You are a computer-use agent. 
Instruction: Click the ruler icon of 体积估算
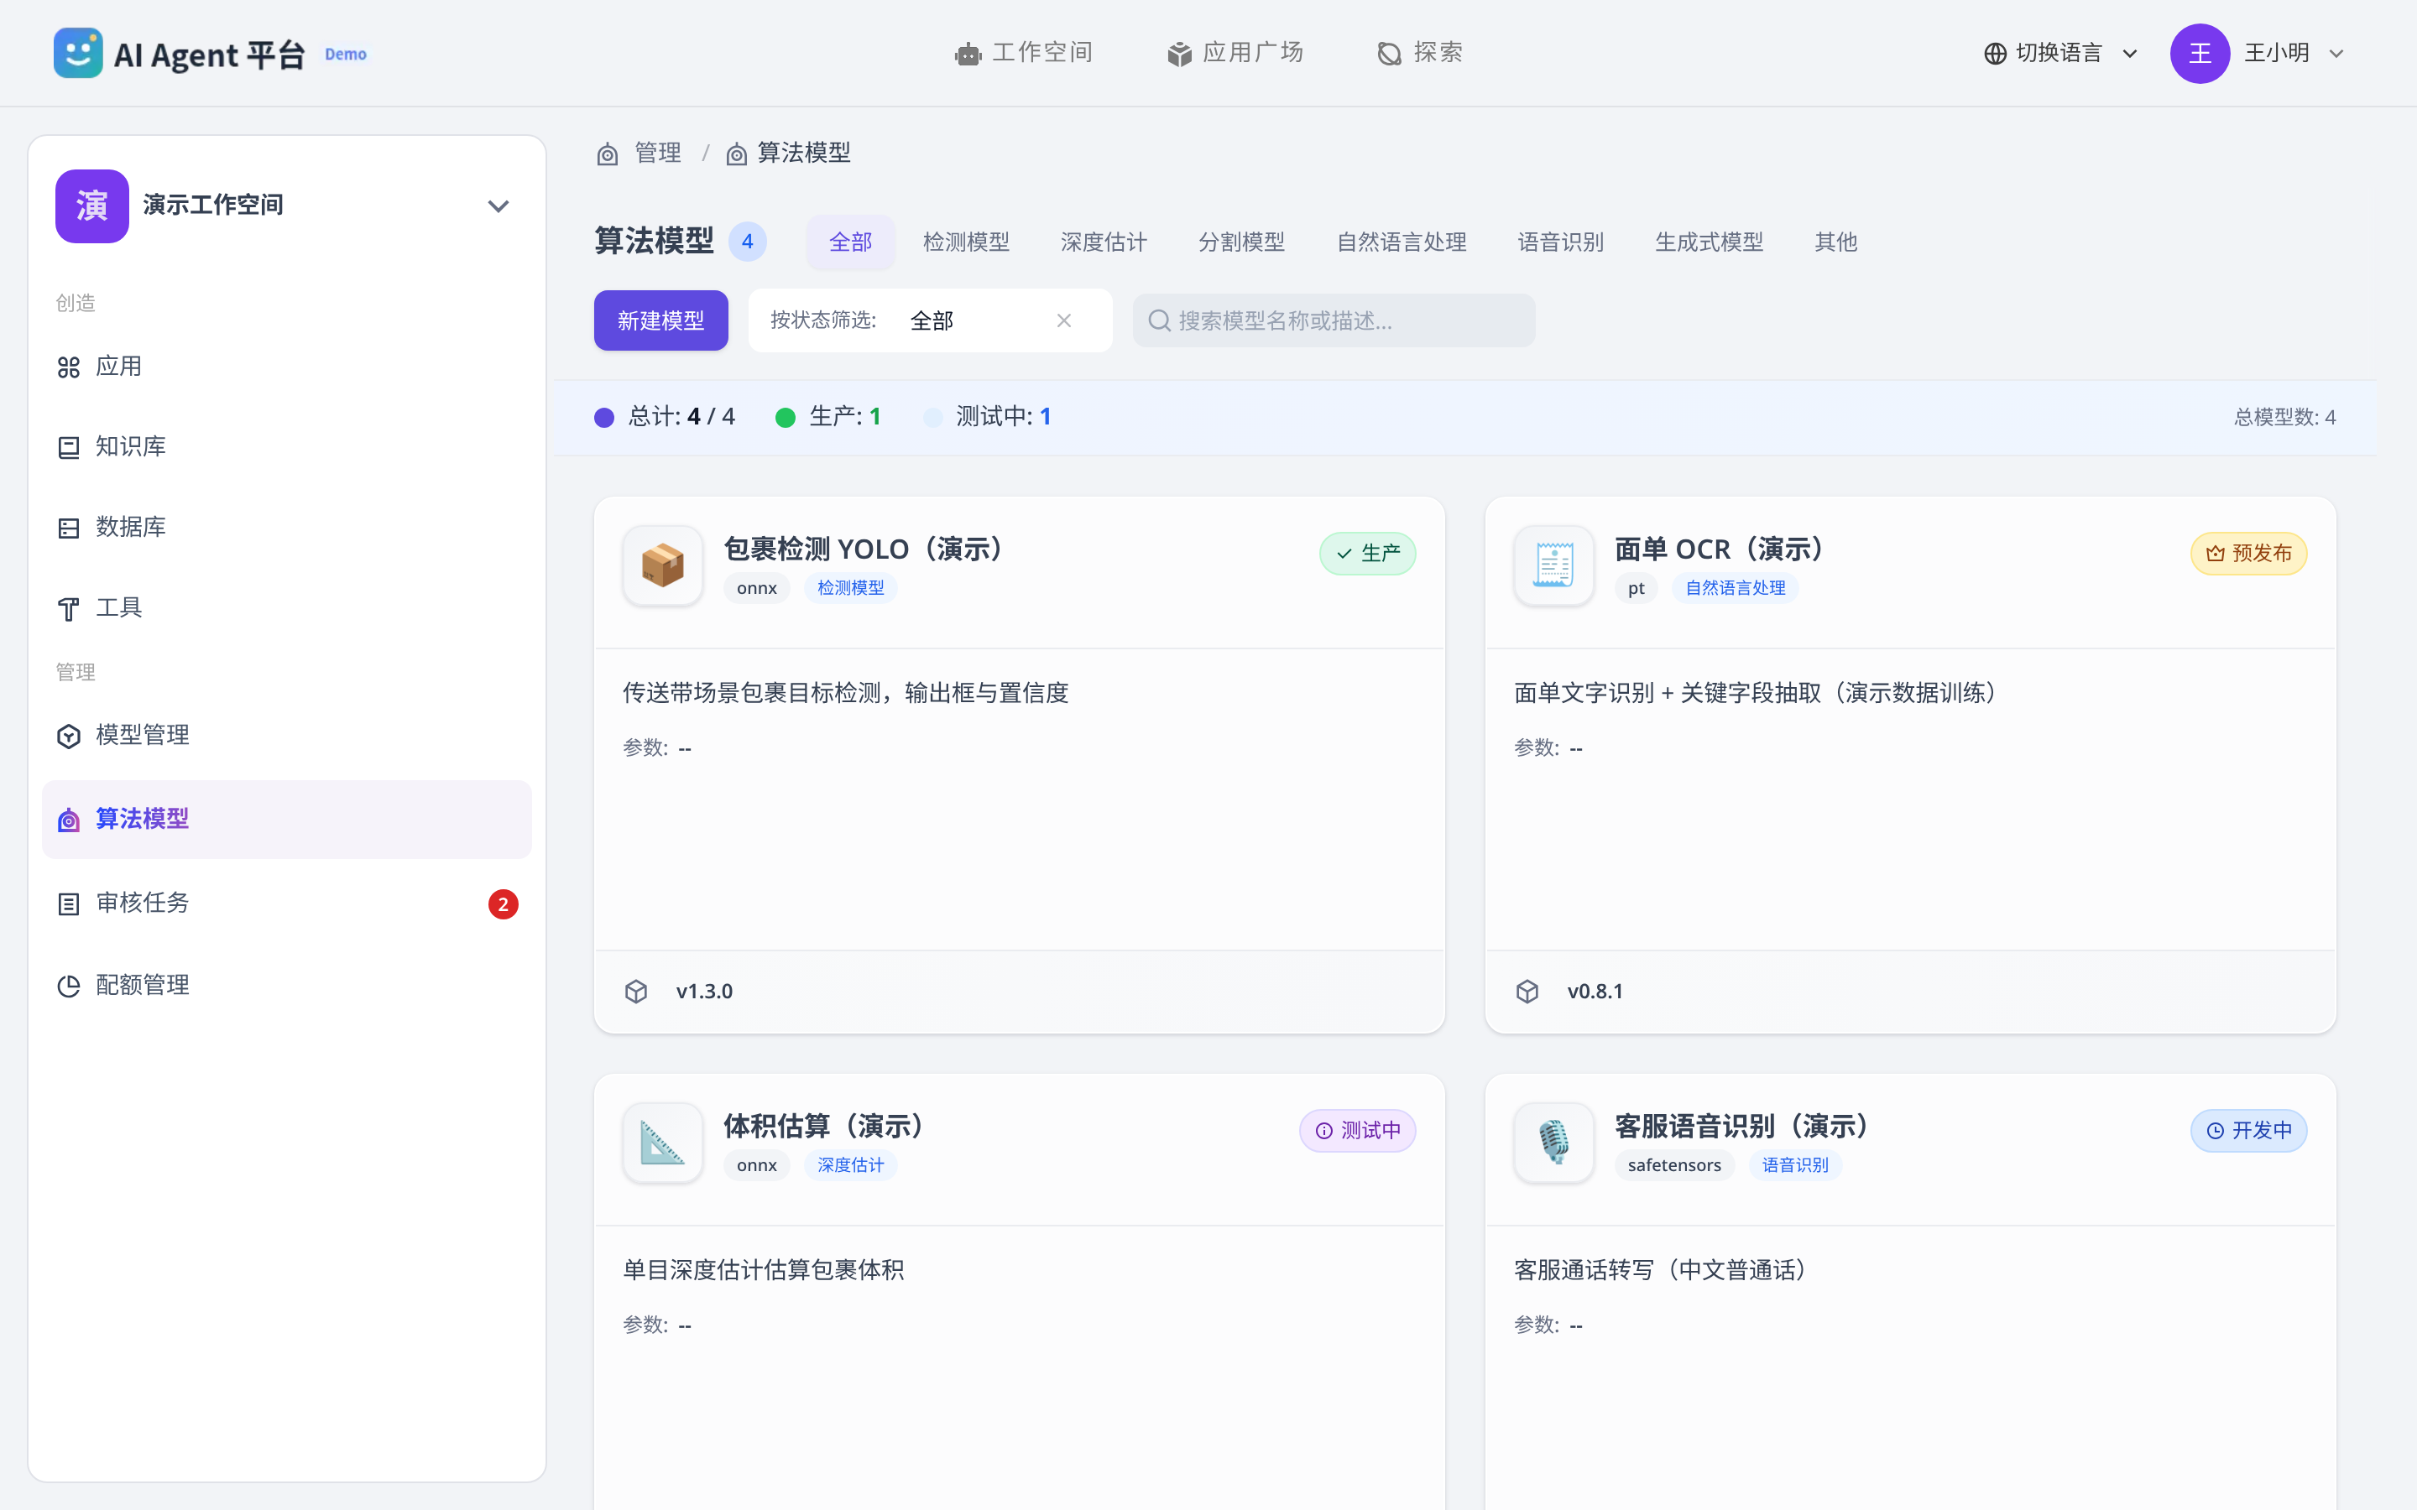(x=662, y=1143)
